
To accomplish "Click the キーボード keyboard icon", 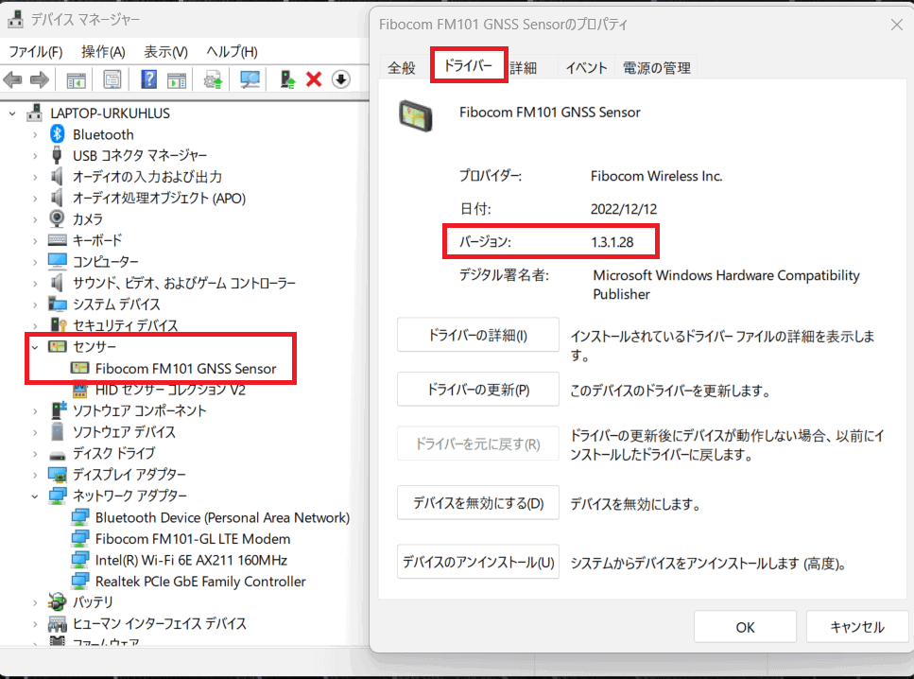I will [57, 240].
